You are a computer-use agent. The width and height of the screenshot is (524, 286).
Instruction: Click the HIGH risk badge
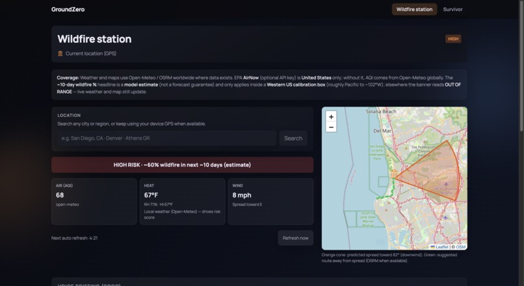453,39
